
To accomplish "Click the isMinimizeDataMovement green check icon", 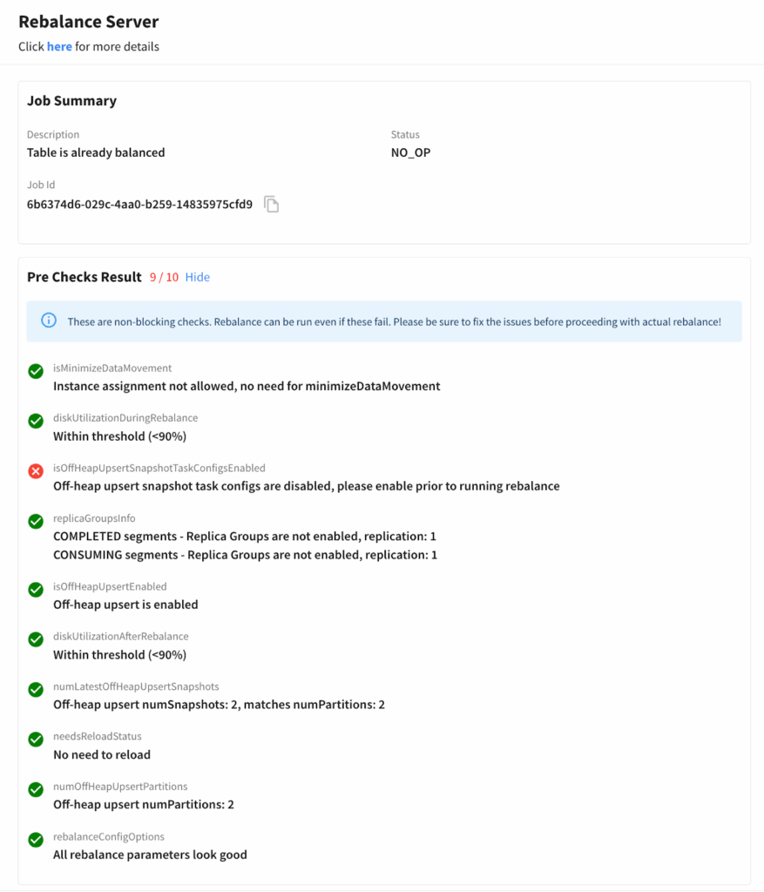I will pos(36,372).
